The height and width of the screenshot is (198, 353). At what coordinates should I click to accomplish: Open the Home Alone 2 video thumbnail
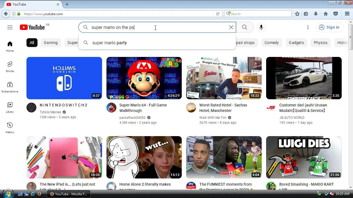[144, 157]
